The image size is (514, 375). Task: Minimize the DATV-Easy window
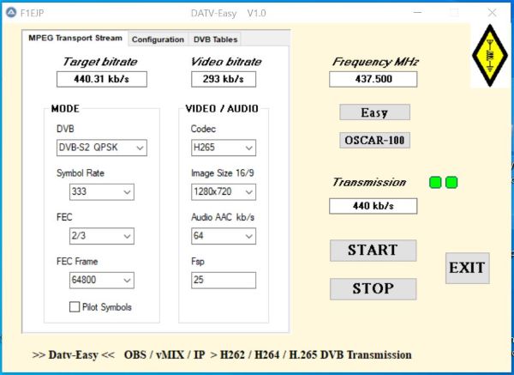(x=417, y=13)
